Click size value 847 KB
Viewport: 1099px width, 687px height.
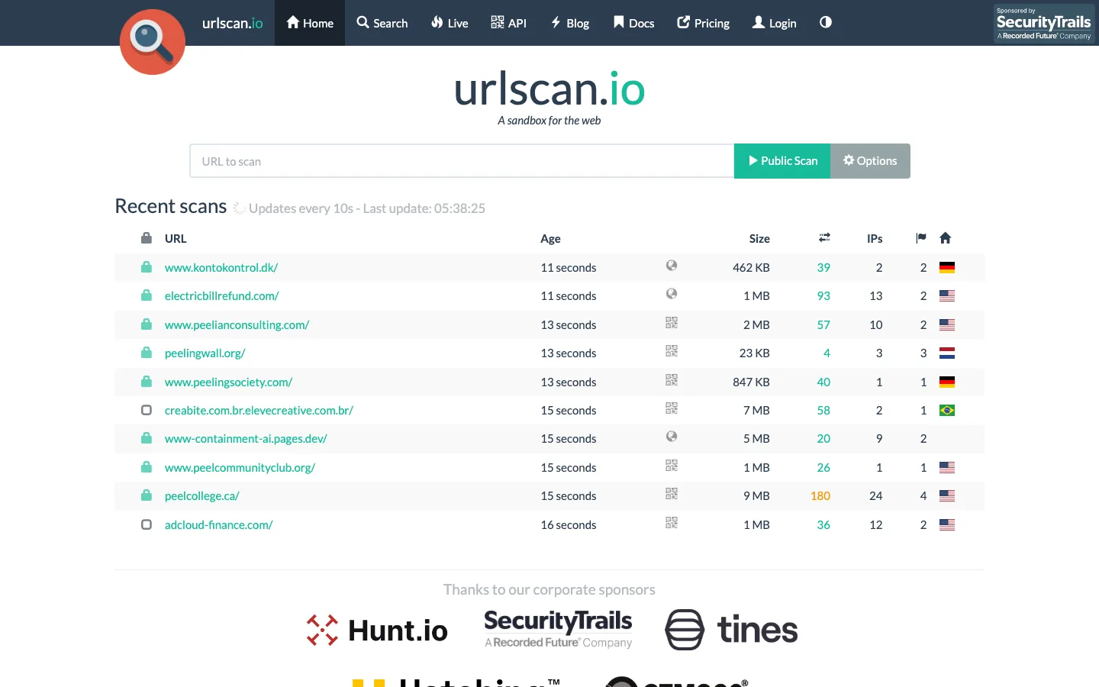click(751, 382)
